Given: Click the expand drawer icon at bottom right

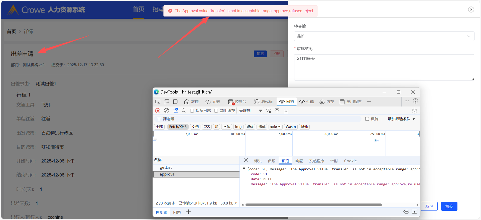Looking at the screenshot, I should (x=415, y=212).
